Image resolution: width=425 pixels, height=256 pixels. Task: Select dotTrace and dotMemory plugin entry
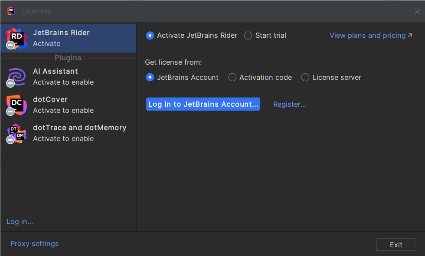69,133
